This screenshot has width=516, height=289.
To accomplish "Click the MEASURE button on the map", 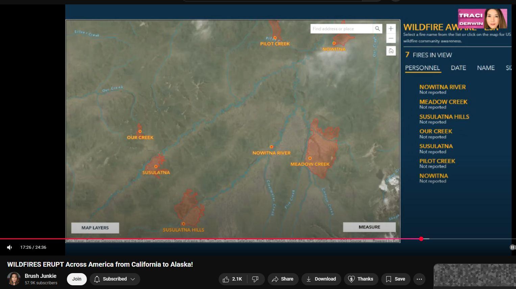I will point(369,227).
